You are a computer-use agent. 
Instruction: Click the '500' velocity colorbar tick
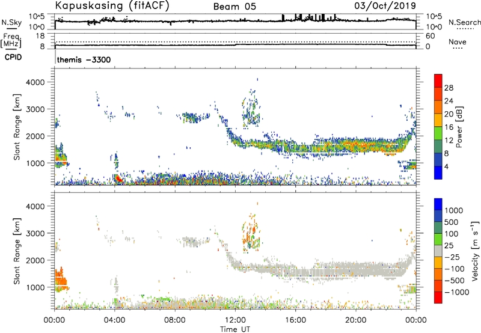pos(452,222)
